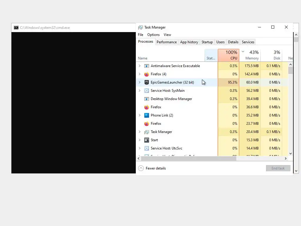This screenshot has height=226, width=301.
Task: Click the 15.3 MB memory value
Action: pos(252,140)
